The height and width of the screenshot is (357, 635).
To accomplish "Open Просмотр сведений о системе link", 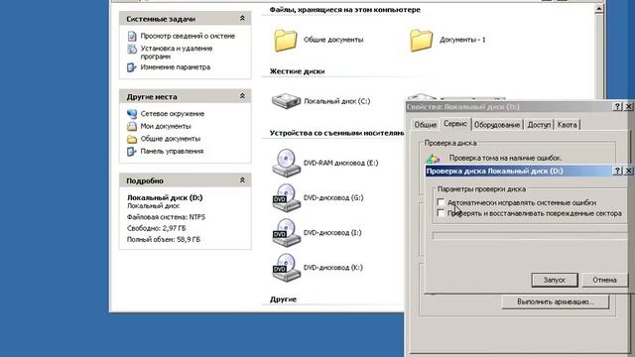I will (x=188, y=36).
